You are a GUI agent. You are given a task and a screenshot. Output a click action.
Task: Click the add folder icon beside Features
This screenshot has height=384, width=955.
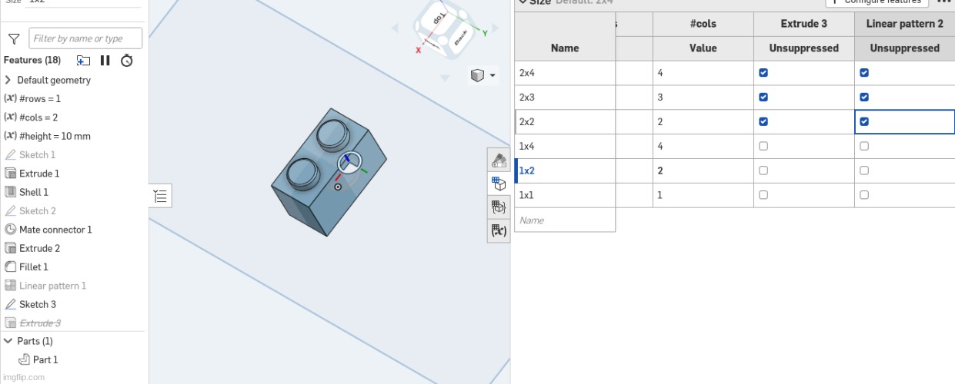click(83, 61)
